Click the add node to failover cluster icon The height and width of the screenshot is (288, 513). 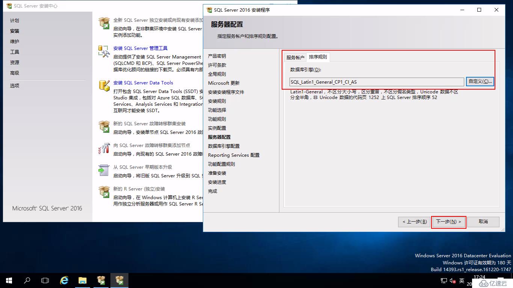pos(104,148)
